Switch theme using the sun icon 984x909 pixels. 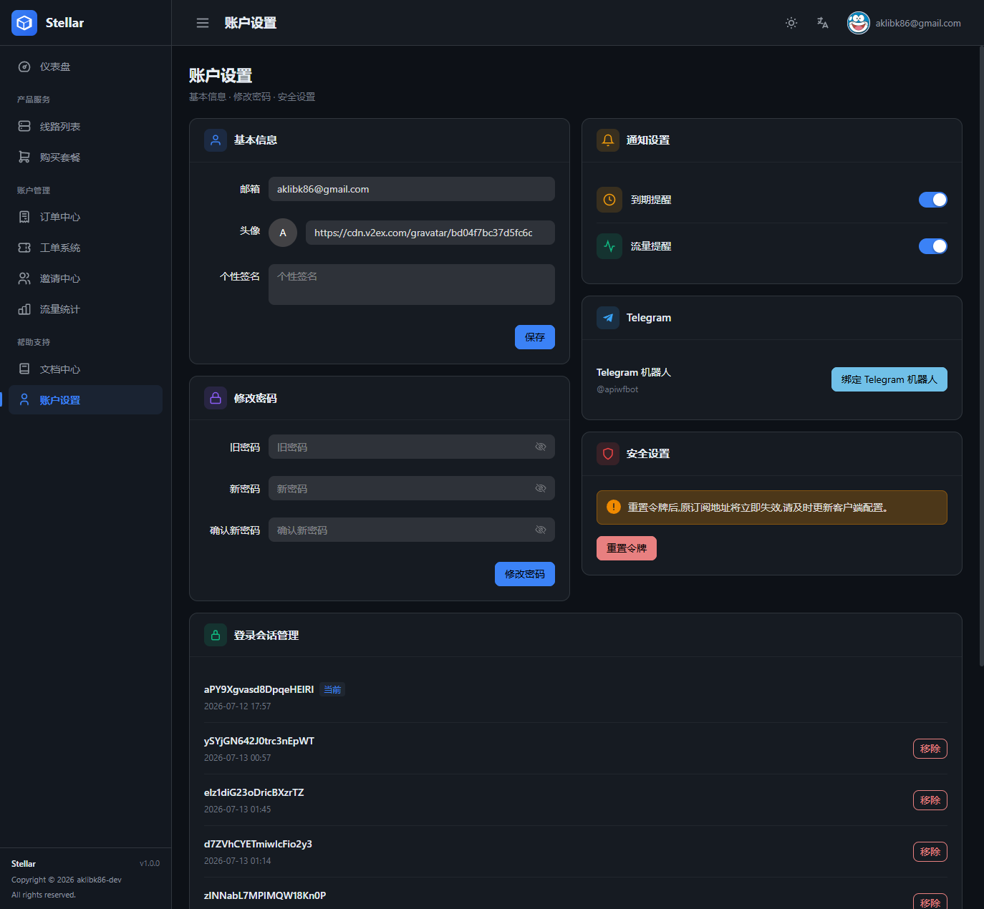791,23
